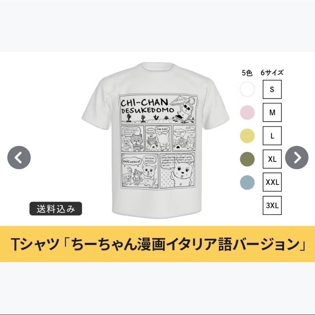
Task: Pick size L box
Action: [272, 136]
